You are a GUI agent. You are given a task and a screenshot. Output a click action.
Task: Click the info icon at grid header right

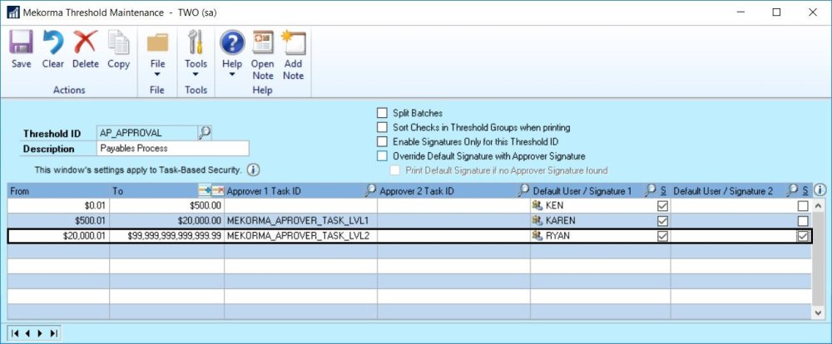tap(820, 189)
